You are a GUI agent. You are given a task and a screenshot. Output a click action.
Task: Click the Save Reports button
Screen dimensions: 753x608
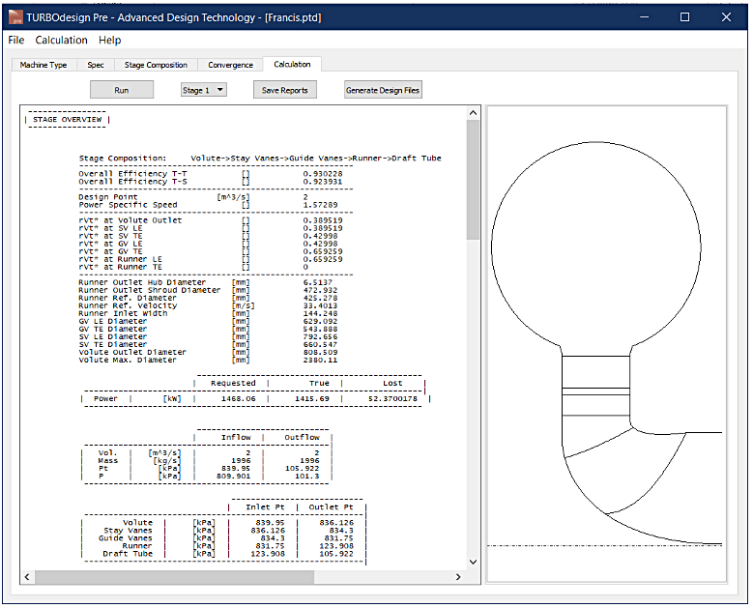[284, 90]
